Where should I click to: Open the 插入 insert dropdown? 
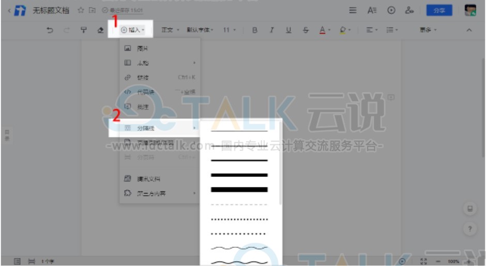(132, 30)
